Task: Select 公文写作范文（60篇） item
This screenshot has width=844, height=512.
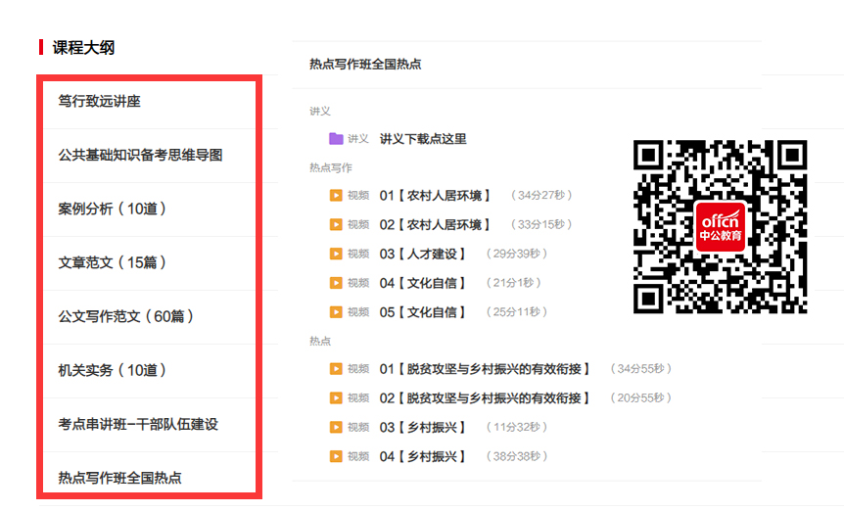Action: click(x=126, y=317)
